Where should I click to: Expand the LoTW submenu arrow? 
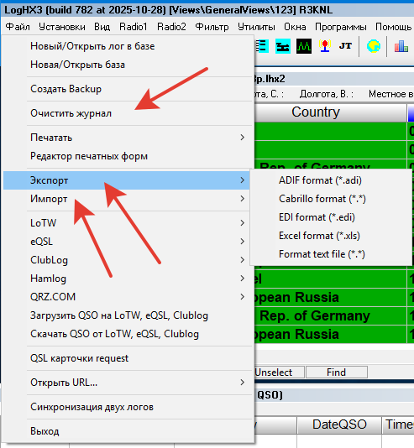tap(242, 223)
